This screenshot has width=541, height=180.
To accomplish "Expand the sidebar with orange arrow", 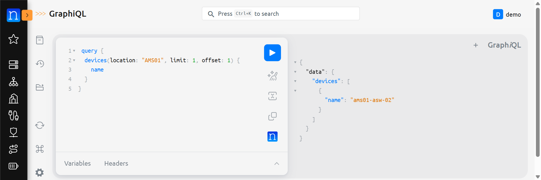I will [27, 15].
